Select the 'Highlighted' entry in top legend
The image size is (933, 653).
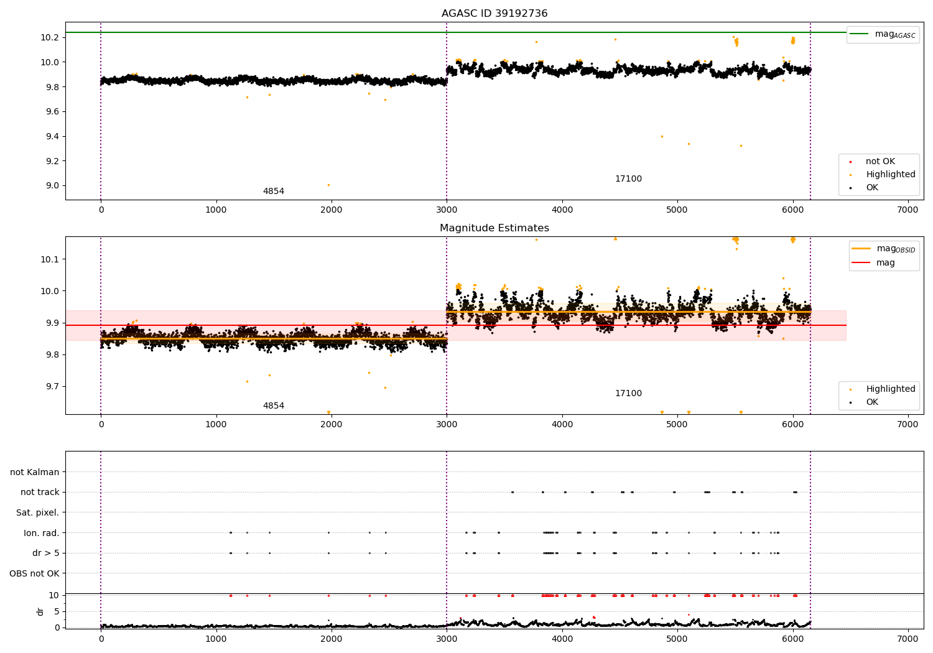pyautogui.click(x=891, y=175)
